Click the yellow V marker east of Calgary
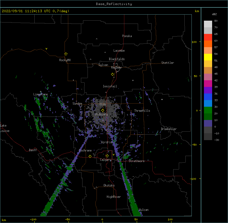 click(x=113, y=155)
